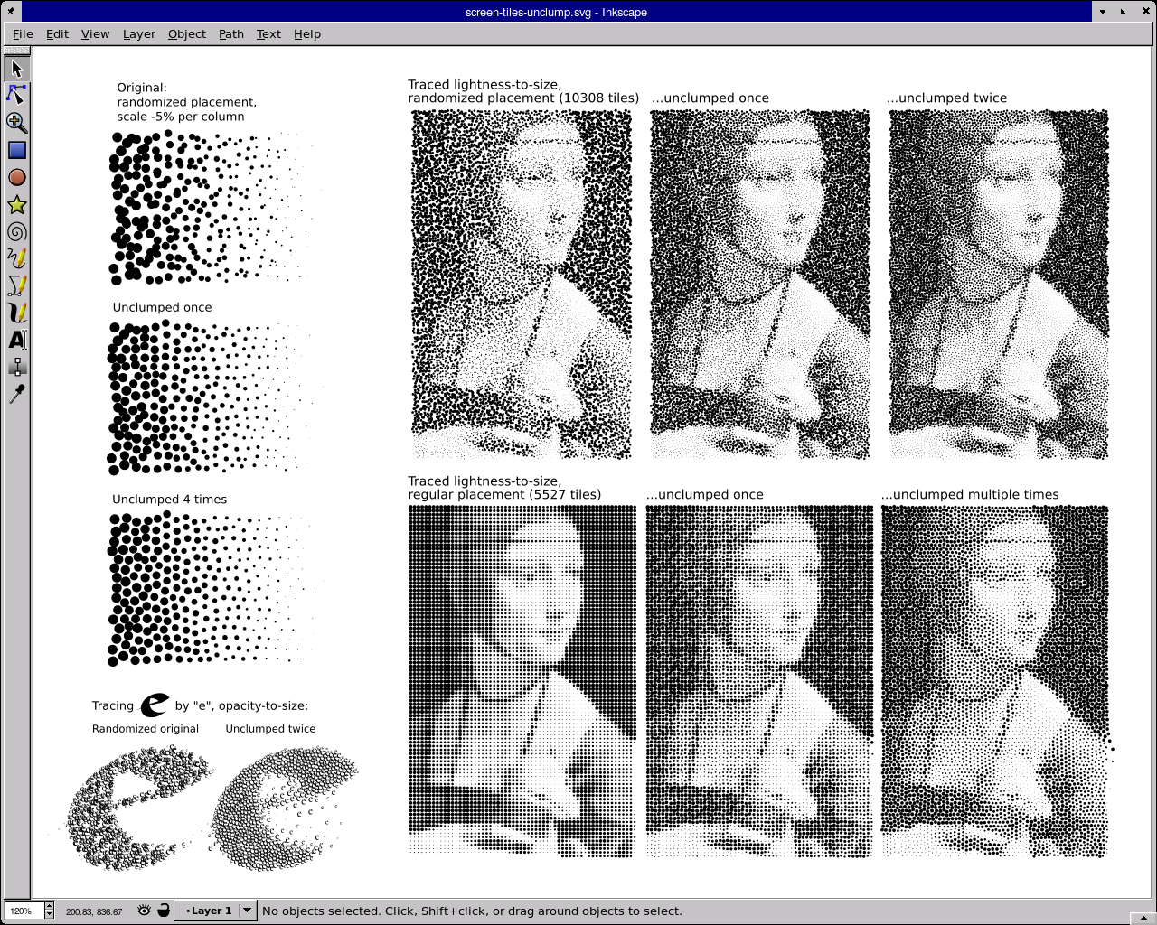Choose the Spiral tool
Viewport: 1157px width, 925px height.
(x=16, y=232)
